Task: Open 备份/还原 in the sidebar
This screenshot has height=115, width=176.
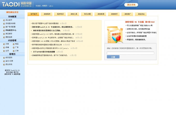Action: [x=9, y=61]
